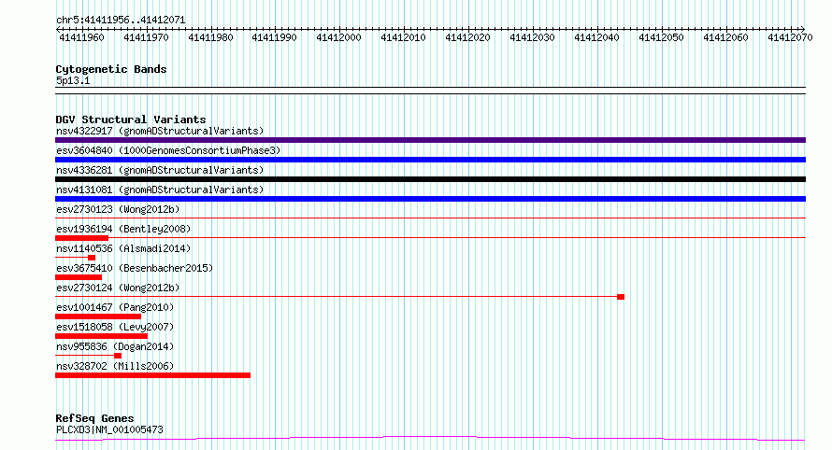832x450 pixels.
Task: Open variant esv3604840 (1000GenomesConsortiumPhase3)
Action: [168, 150]
